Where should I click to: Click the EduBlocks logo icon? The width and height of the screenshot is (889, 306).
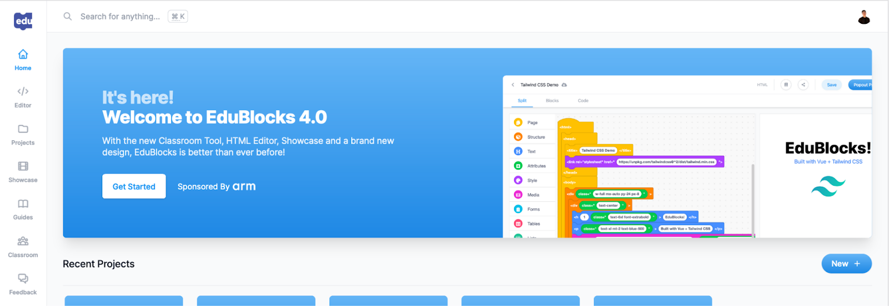23,21
